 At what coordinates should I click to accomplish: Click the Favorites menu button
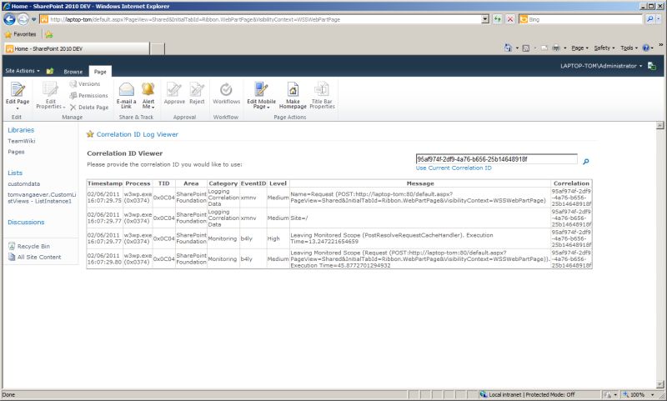pos(20,34)
